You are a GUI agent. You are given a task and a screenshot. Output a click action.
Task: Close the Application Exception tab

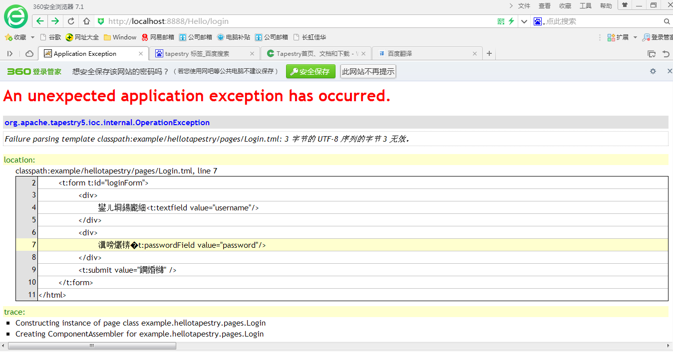click(x=141, y=53)
